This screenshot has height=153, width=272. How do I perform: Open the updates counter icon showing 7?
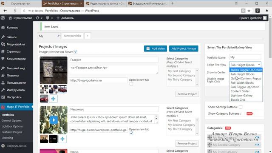tap(39, 18)
